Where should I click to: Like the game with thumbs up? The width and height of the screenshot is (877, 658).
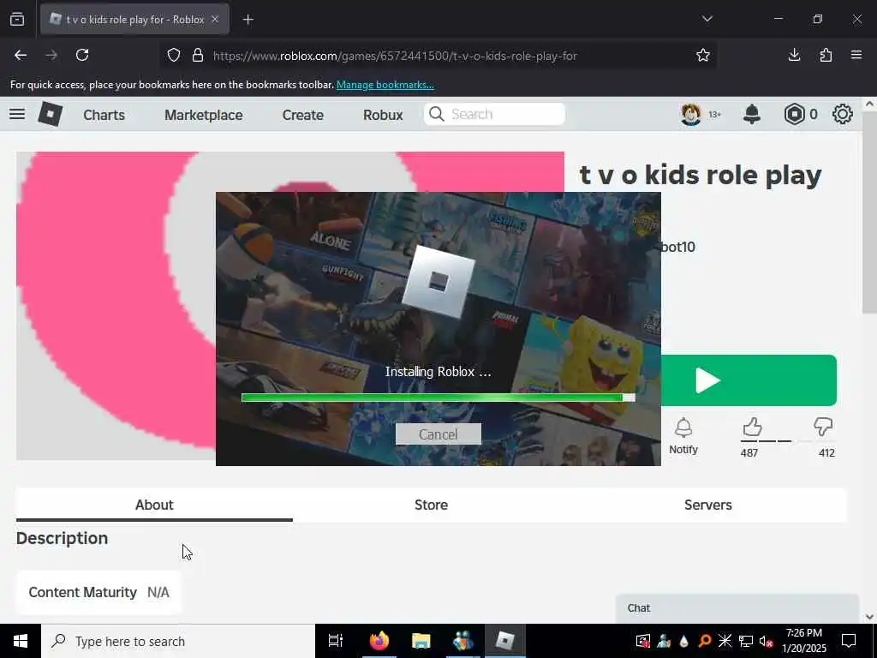click(752, 428)
